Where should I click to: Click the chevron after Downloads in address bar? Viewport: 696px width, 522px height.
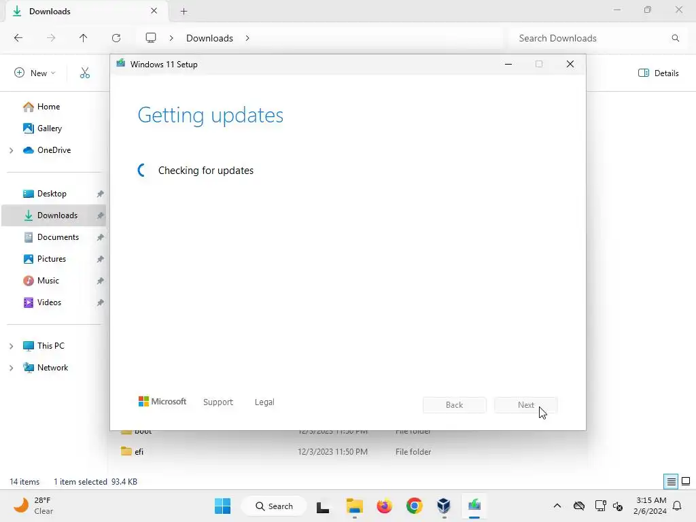coord(247,38)
